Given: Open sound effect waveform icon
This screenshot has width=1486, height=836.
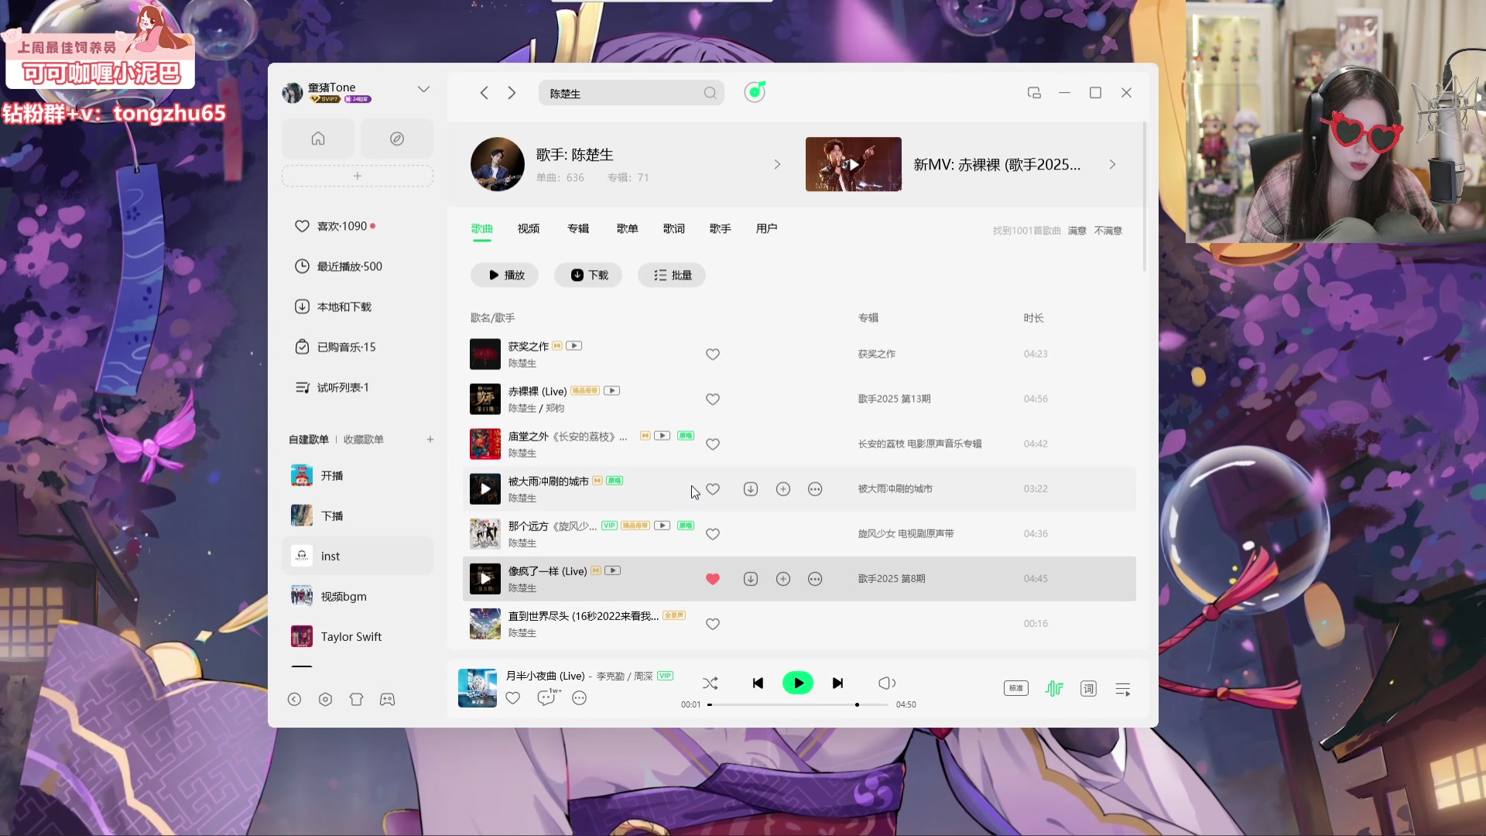Looking at the screenshot, I should [x=1054, y=688].
